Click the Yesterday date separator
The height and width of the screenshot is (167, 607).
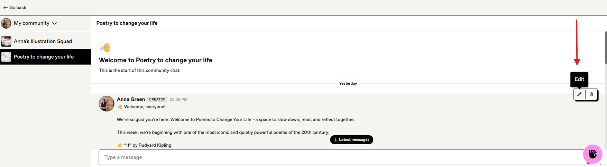[x=348, y=84]
